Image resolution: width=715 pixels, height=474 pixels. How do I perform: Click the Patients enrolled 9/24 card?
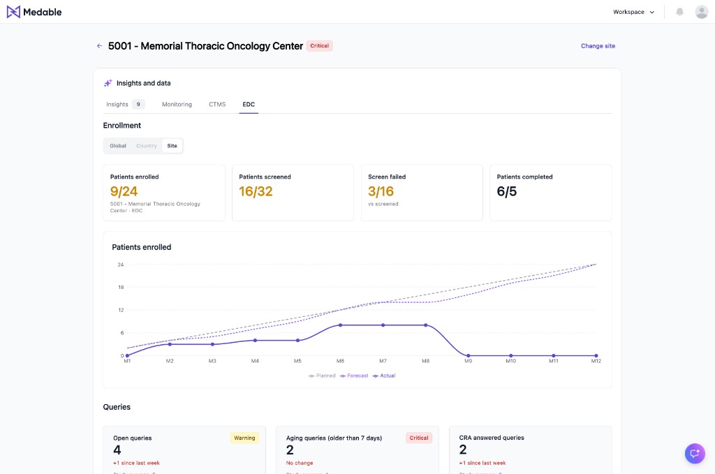[x=164, y=193]
